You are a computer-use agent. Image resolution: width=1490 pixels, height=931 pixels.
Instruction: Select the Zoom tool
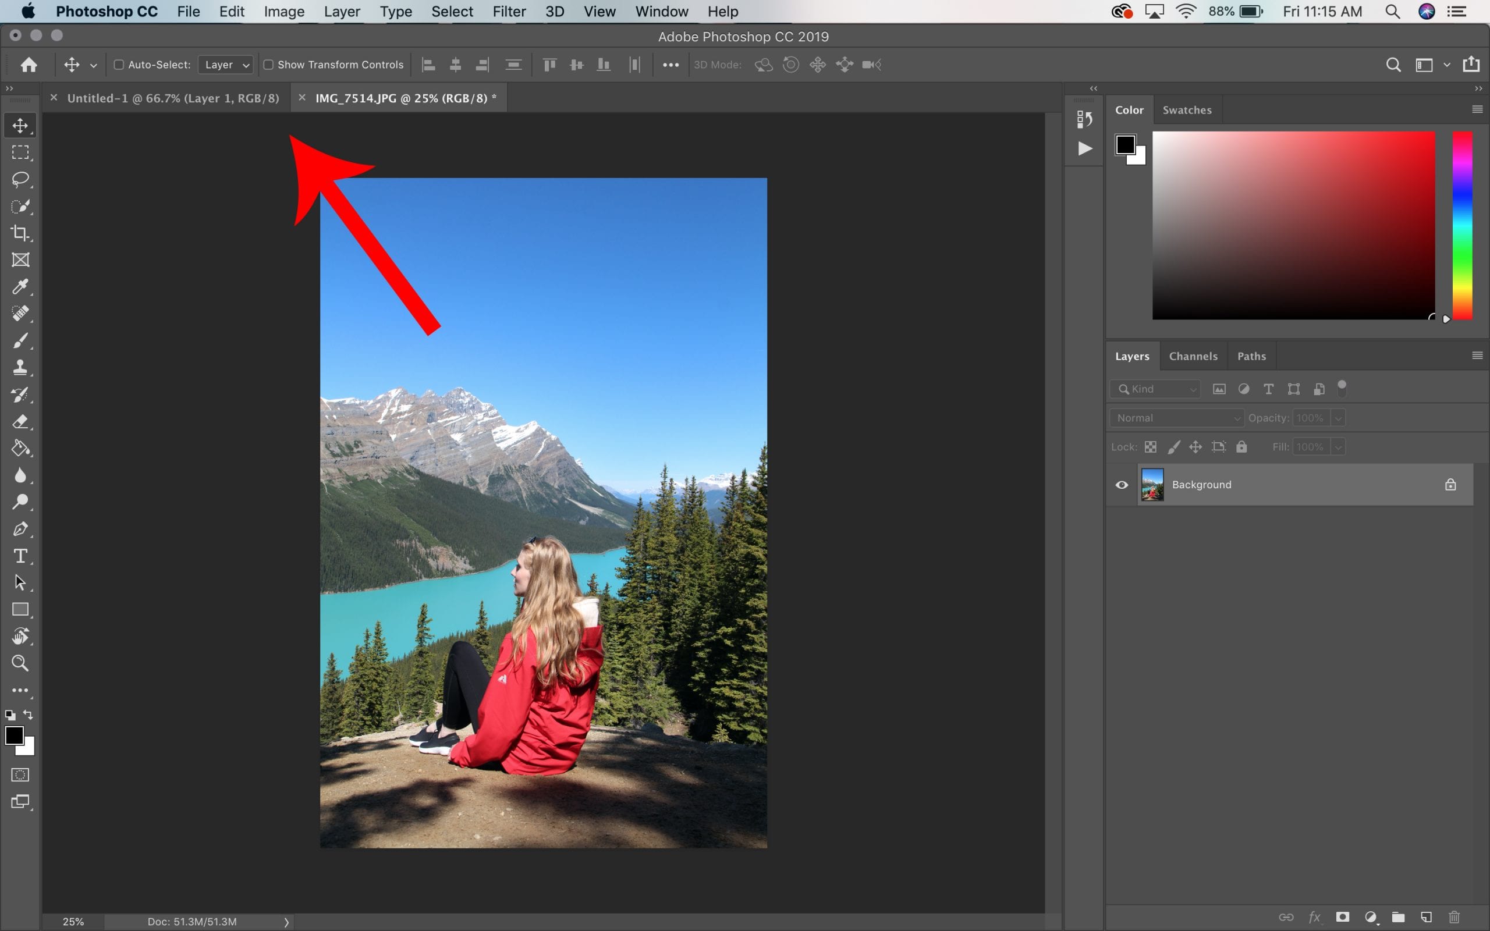tap(20, 663)
